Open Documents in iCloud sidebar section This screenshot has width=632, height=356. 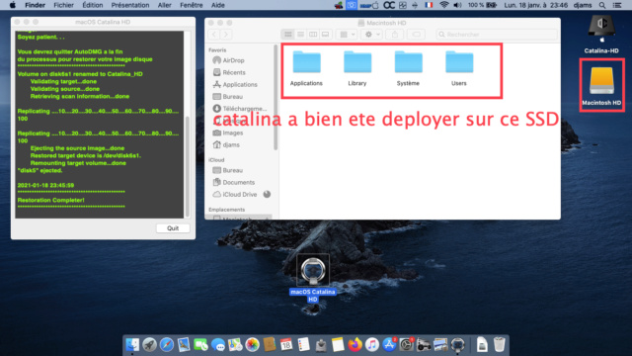240,182
